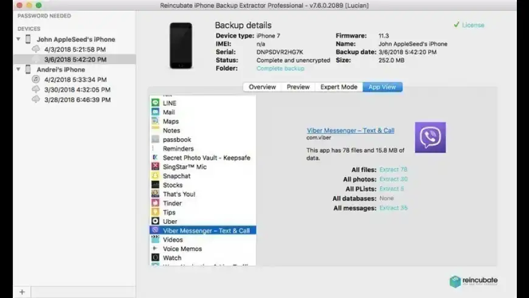529x298 pixels.
Task: Click the iPhone icon beside Andrei's iPhone
Action: click(x=29, y=69)
